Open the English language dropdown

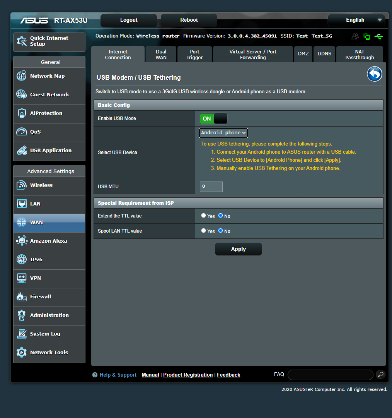pyautogui.click(x=356, y=20)
